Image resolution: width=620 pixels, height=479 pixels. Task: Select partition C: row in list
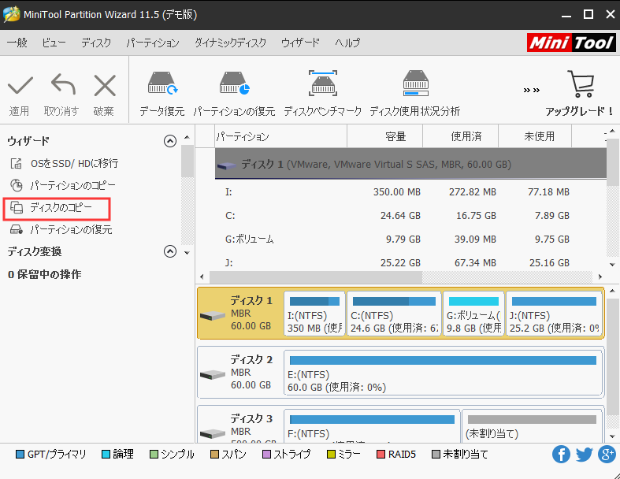click(x=410, y=216)
